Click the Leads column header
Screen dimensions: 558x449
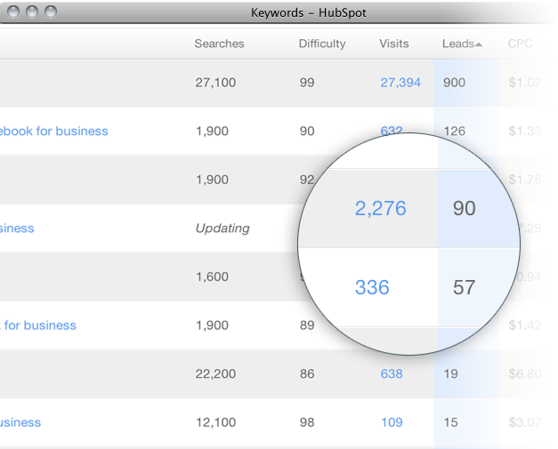point(458,44)
